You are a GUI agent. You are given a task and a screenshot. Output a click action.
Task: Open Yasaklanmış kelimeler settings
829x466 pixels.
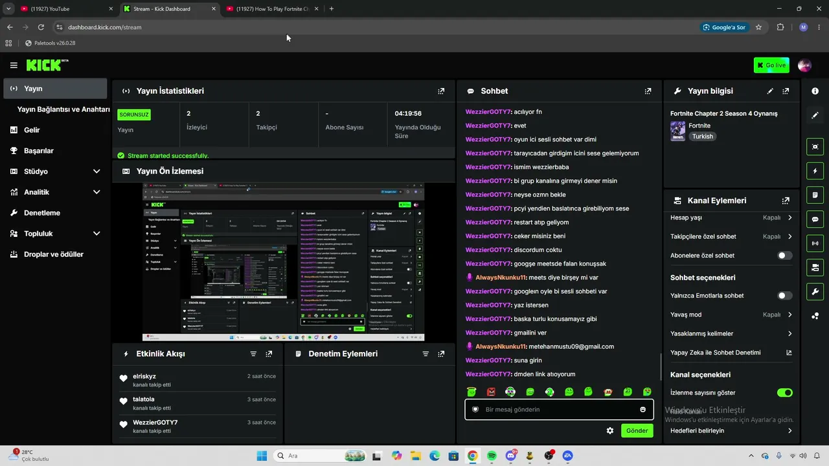click(731, 334)
